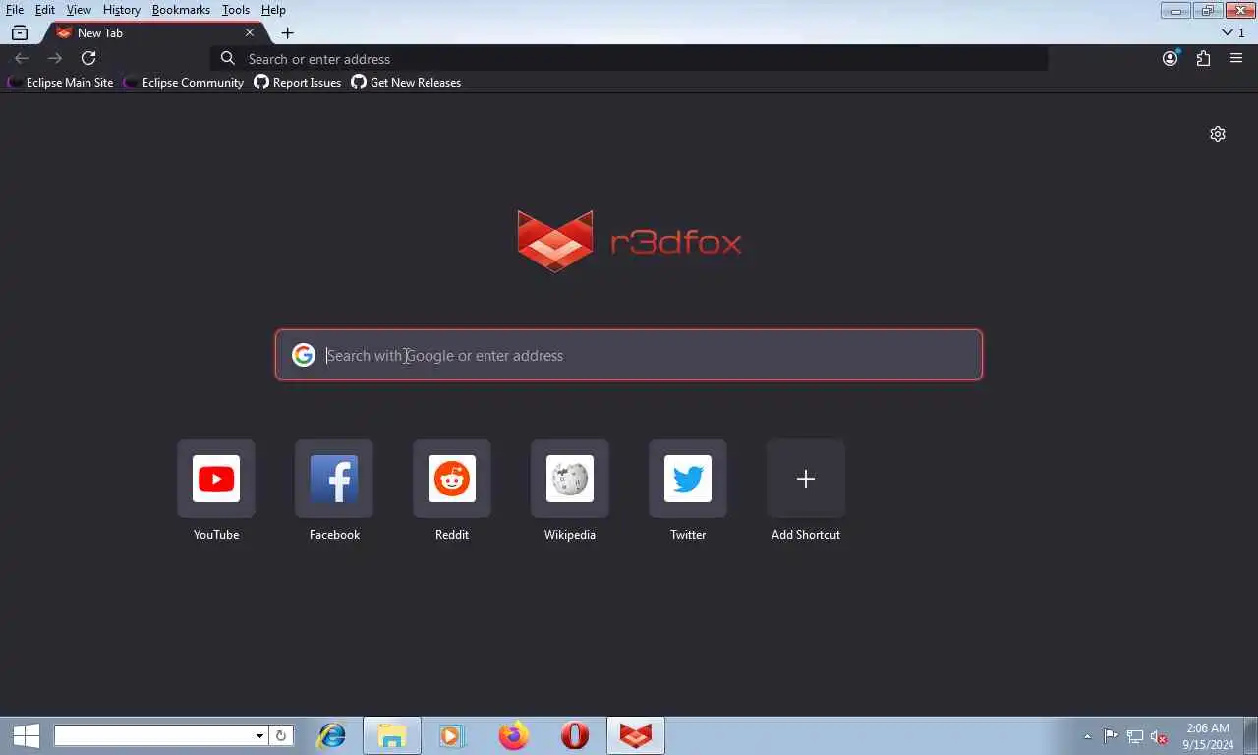The height and width of the screenshot is (755, 1258).
Task: Open the Windows Start button
Action: pyautogui.click(x=26, y=735)
